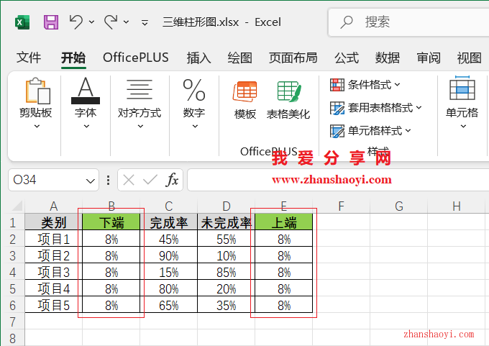489x346 pixels.
Task: Open the Name Box dropdown arrow
Action: tap(91, 181)
